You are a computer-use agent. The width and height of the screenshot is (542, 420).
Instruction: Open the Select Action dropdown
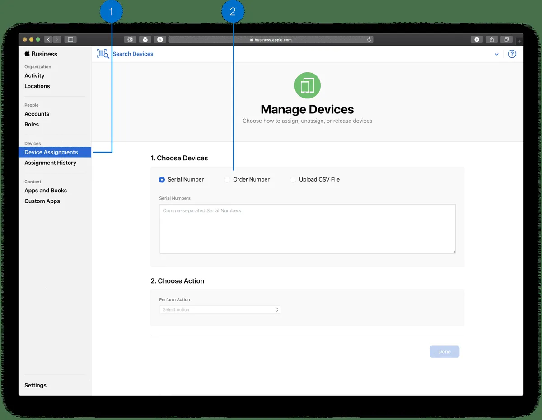(220, 310)
